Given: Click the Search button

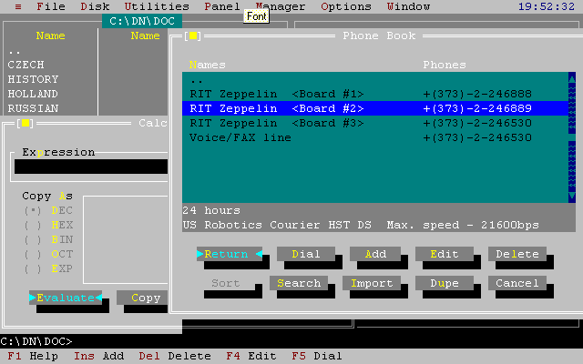Looking at the screenshot, I should point(299,283).
